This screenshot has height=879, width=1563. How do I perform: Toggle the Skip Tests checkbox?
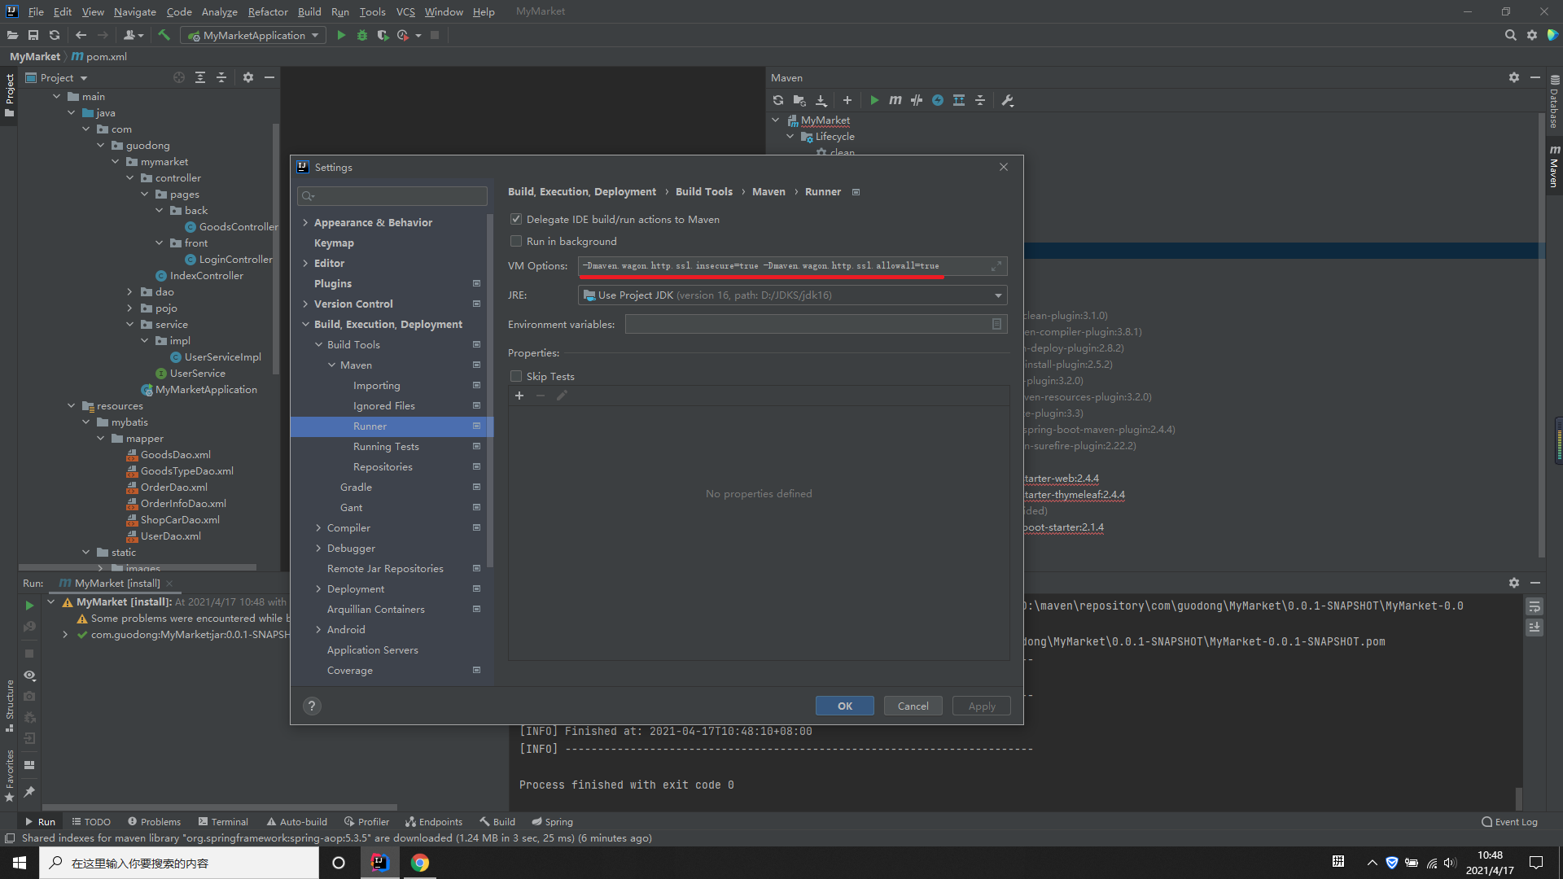[516, 376]
